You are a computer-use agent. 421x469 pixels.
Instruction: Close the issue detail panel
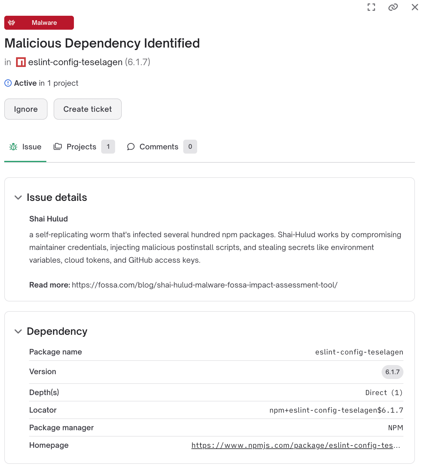coord(415,7)
